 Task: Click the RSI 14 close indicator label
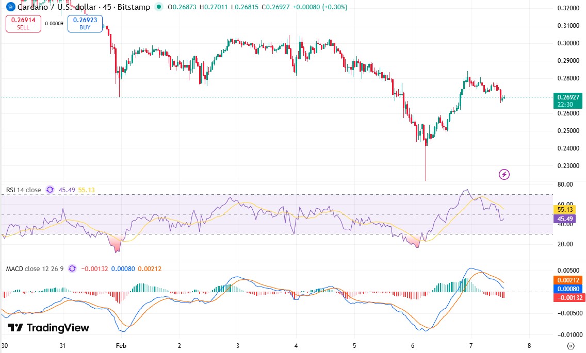coord(23,190)
